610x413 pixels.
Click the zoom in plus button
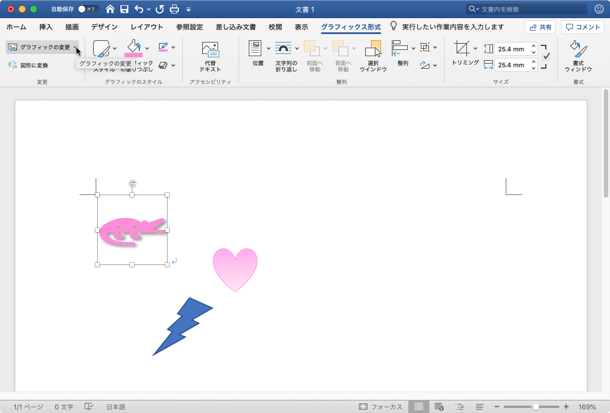pos(566,406)
